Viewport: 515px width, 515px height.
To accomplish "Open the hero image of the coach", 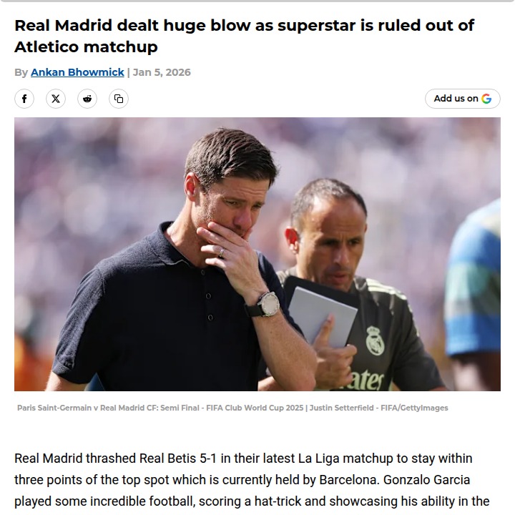I will (257, 254).
